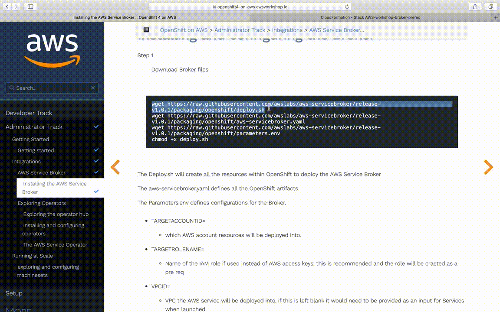Open the Integrations breadcrumb link
500x312 pixels.
[287, 30]
